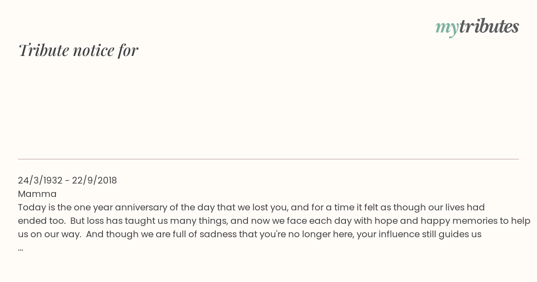Screen dimensions: 537x282
Task: Click the line starting "us on our way"
Action: pos(250,234)
